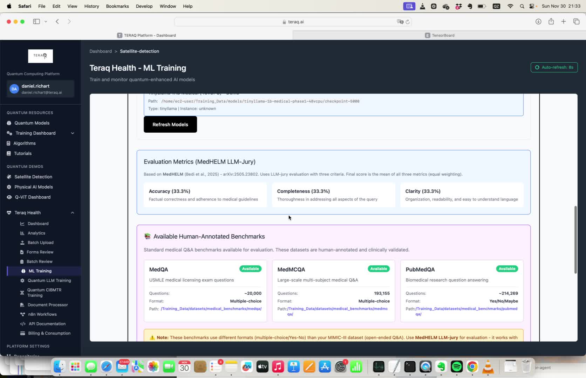Click the Quantum Models sidebar icon
The width and height of the screenshot is (586, 378).
coord(9,123)
